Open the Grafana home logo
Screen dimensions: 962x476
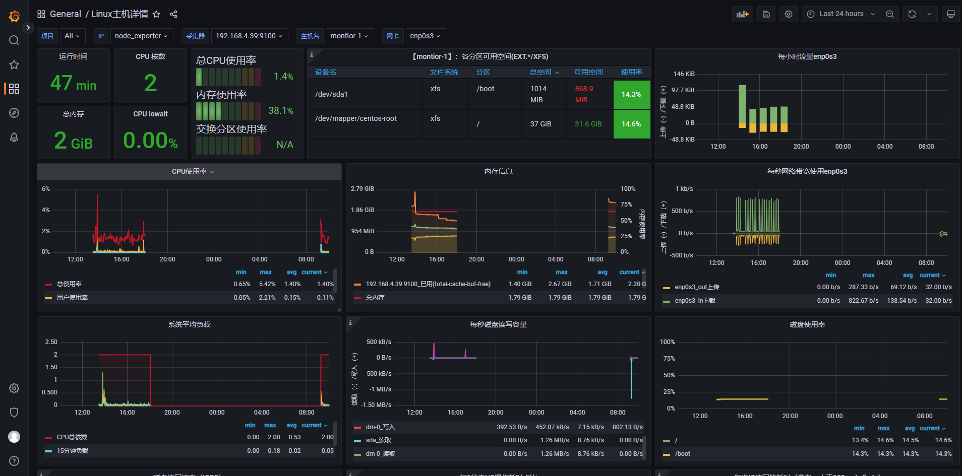(x=14, y=16)
